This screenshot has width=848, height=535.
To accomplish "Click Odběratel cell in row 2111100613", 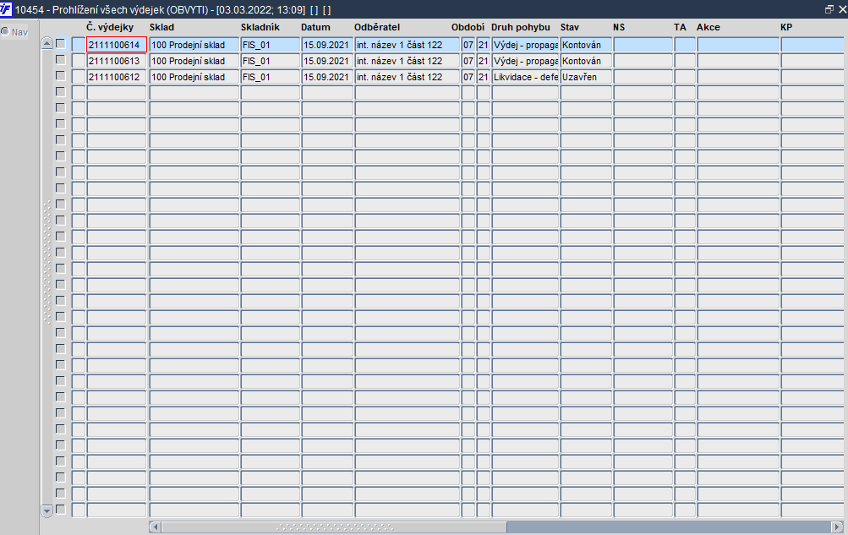I will tap(408, 61).
